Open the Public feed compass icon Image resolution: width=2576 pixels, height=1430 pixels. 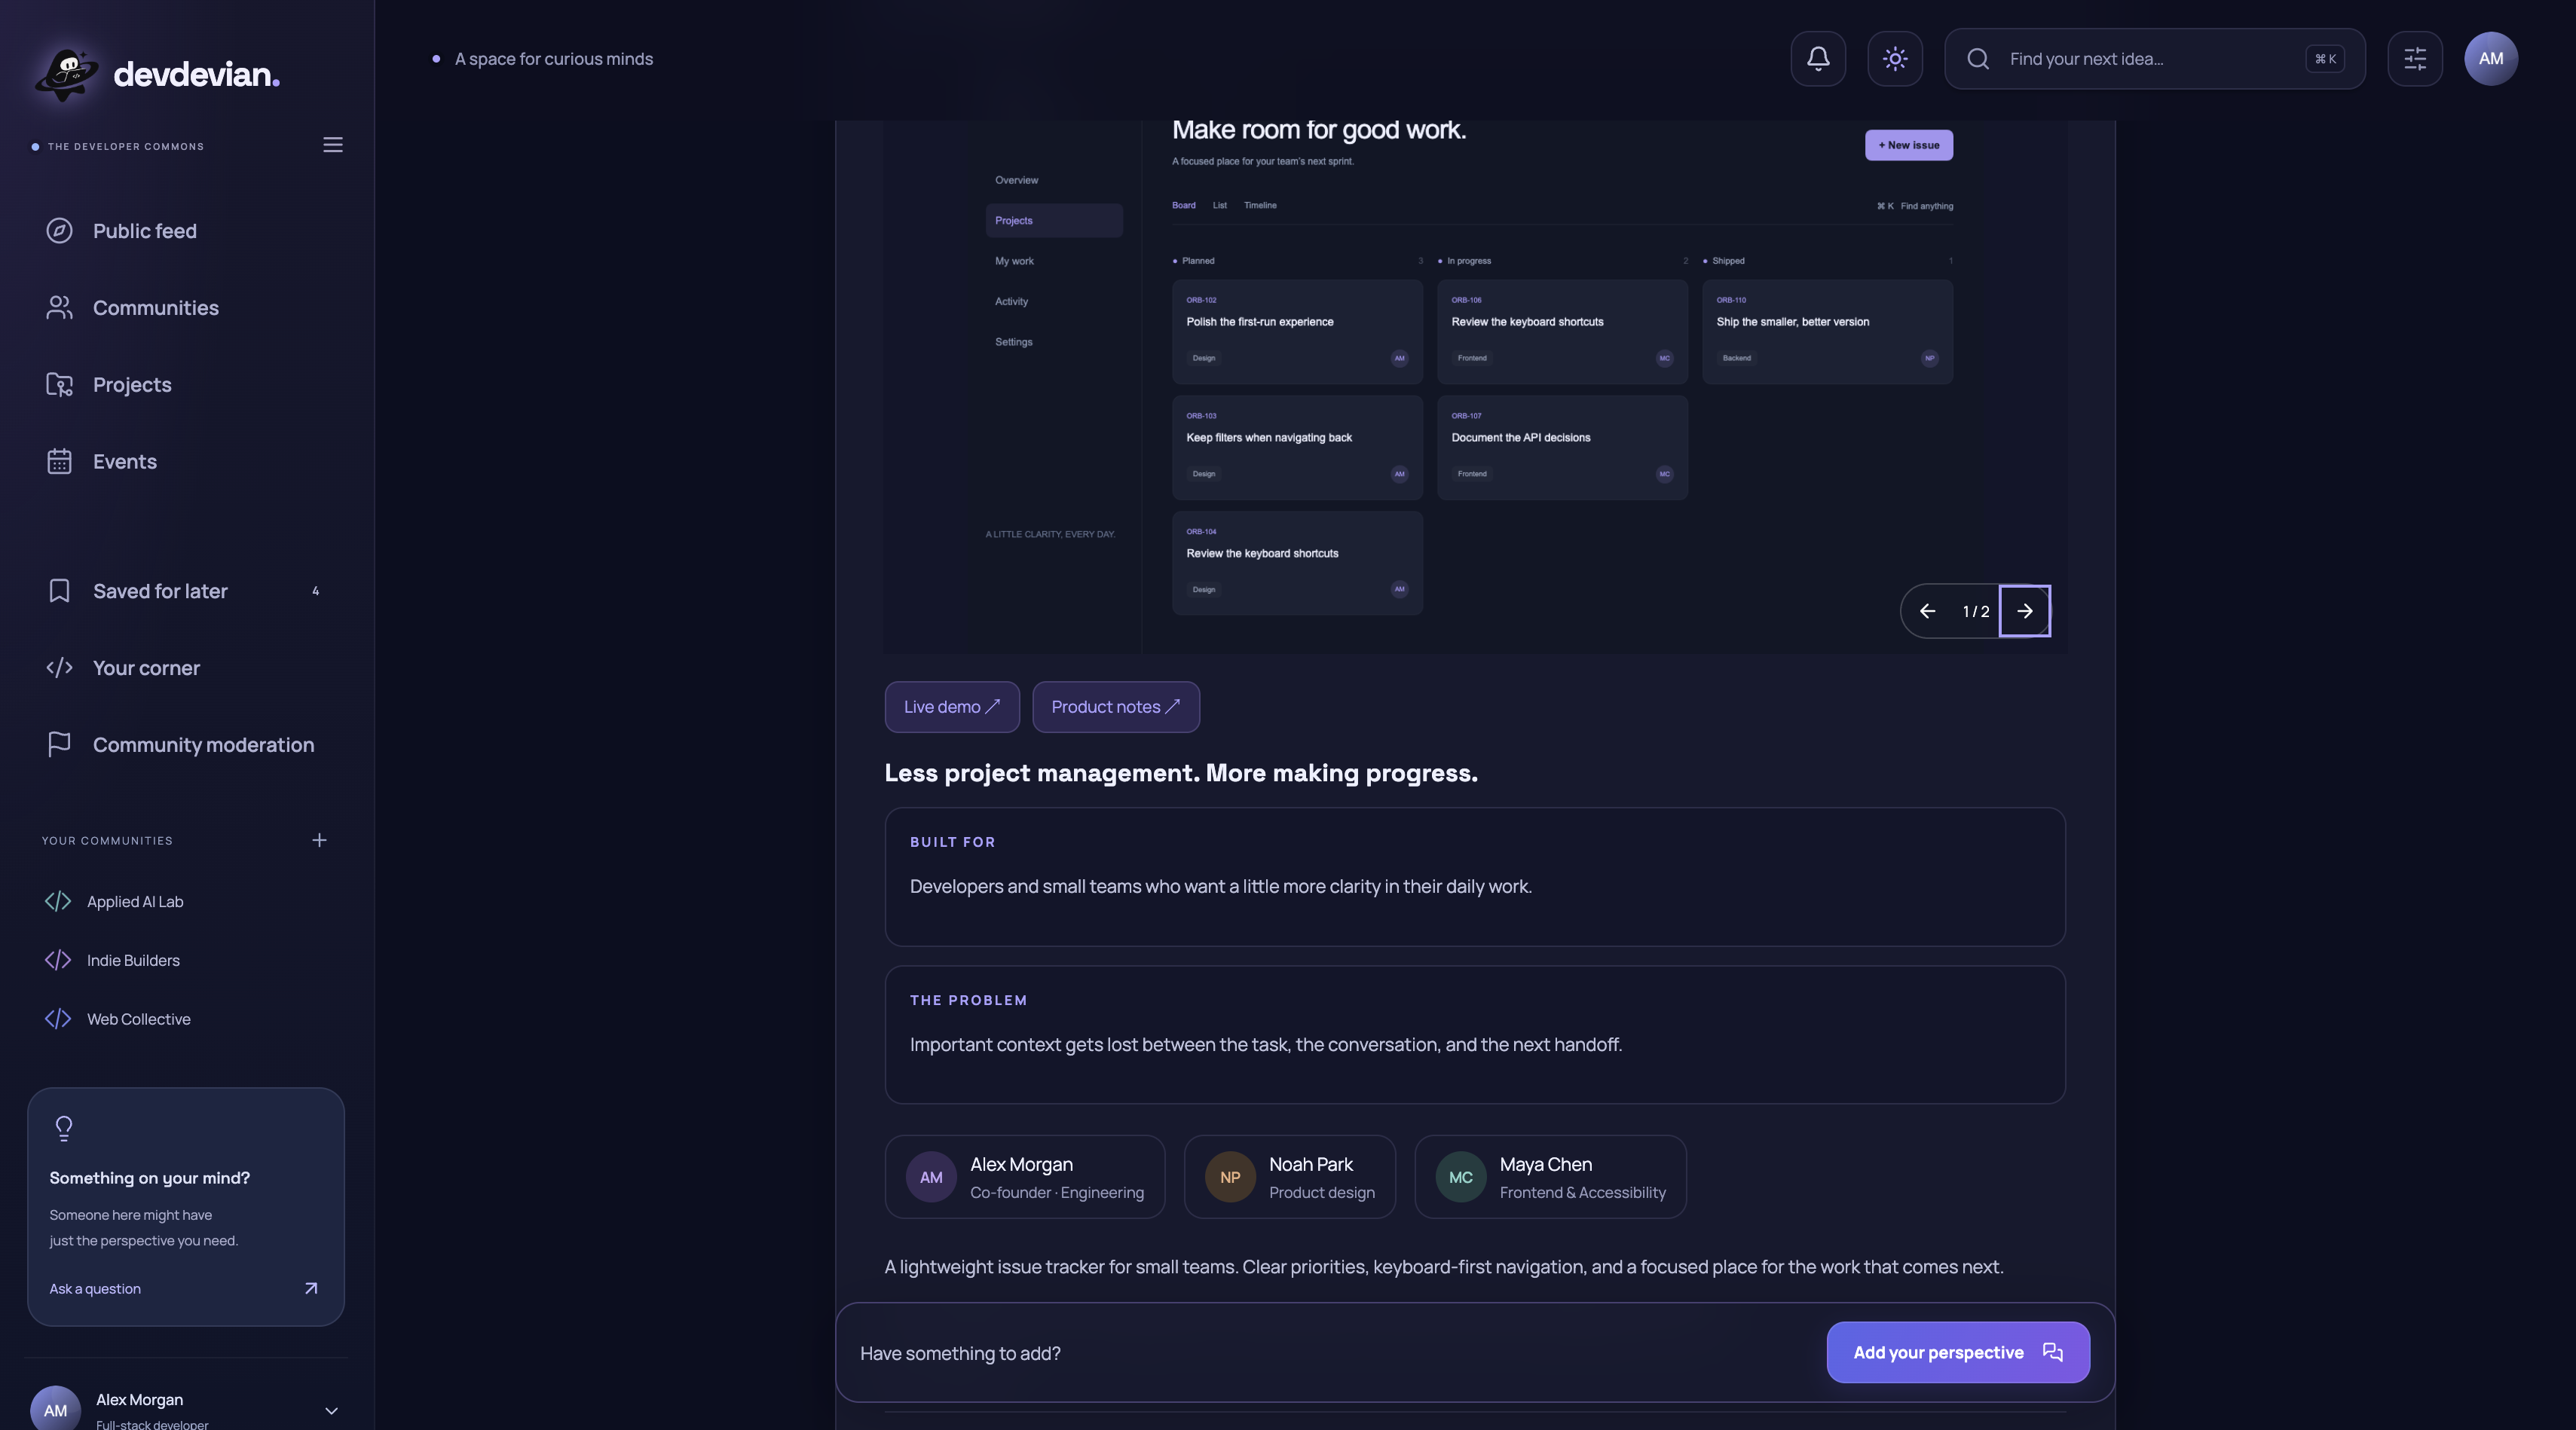pyautogui.click(x=59, y=231)
